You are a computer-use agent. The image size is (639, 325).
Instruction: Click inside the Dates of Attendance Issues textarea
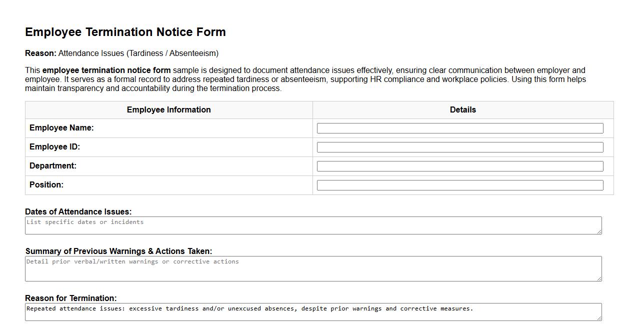click(313, 225)
